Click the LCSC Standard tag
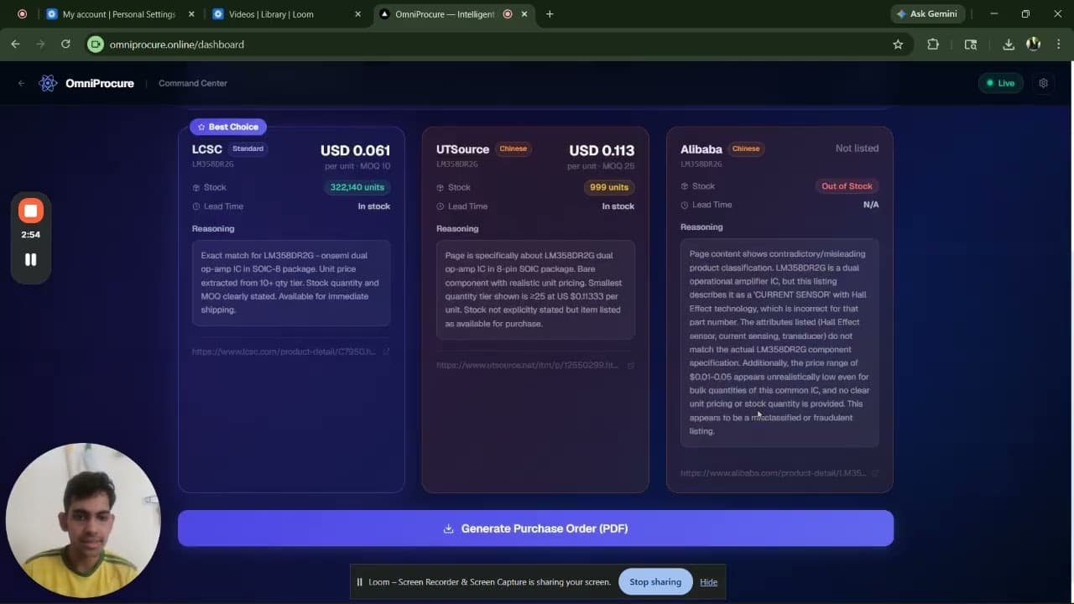 pos(248,148)
